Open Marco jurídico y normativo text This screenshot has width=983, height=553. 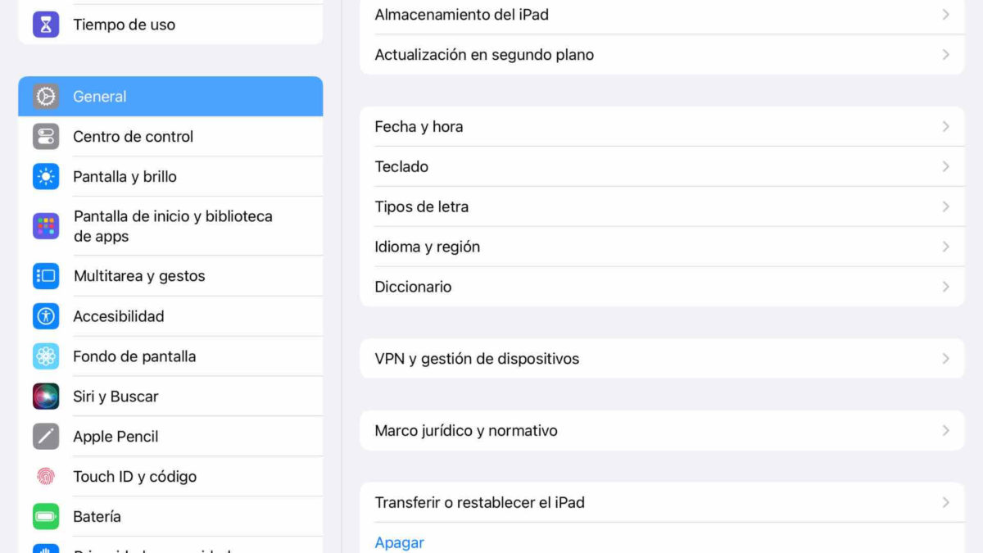466,431
